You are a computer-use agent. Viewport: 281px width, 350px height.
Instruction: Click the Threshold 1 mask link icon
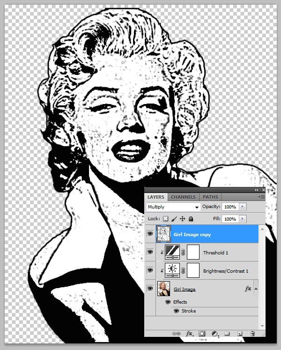(183, 253)
